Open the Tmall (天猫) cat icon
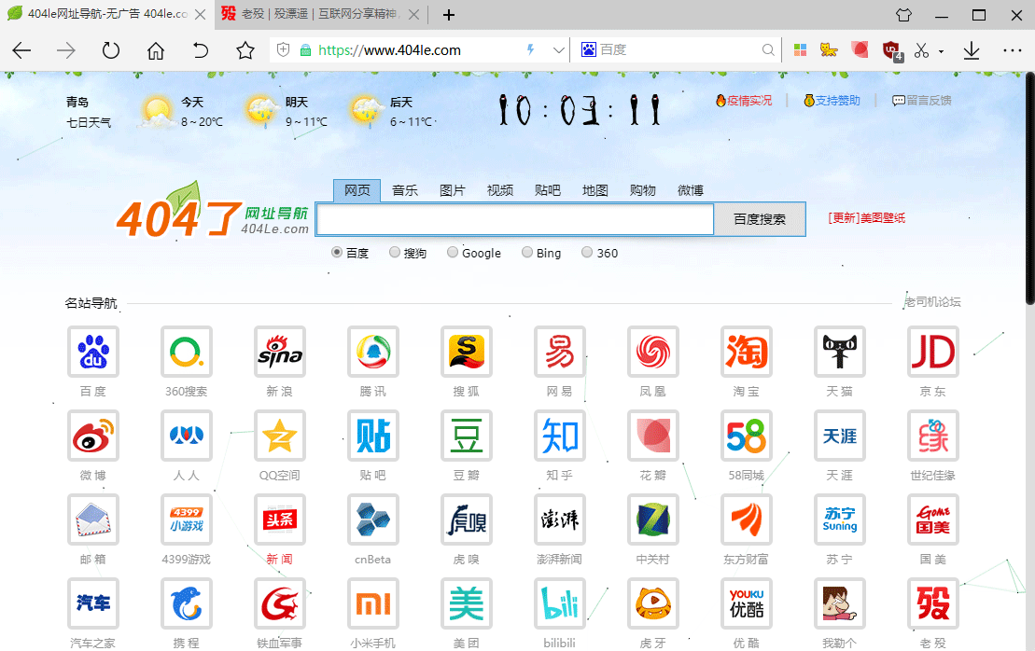 (840, 352)
